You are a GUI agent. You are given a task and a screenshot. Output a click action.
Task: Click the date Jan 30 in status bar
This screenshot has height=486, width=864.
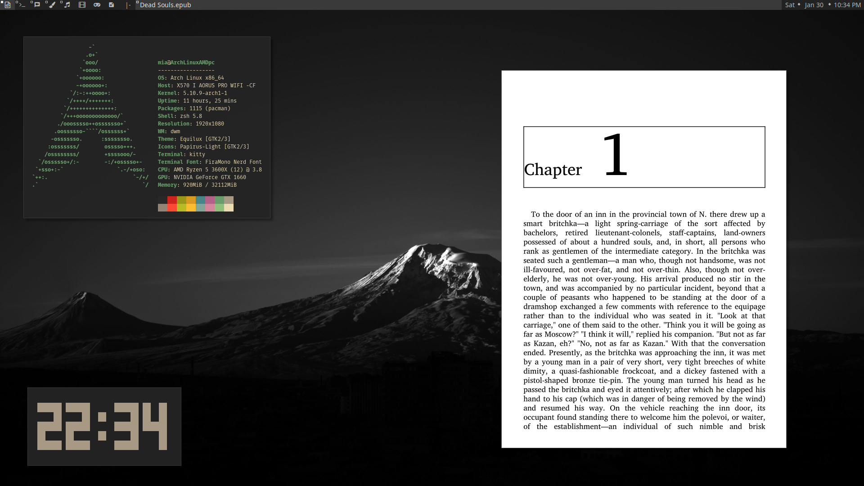[x=814, y=5]
